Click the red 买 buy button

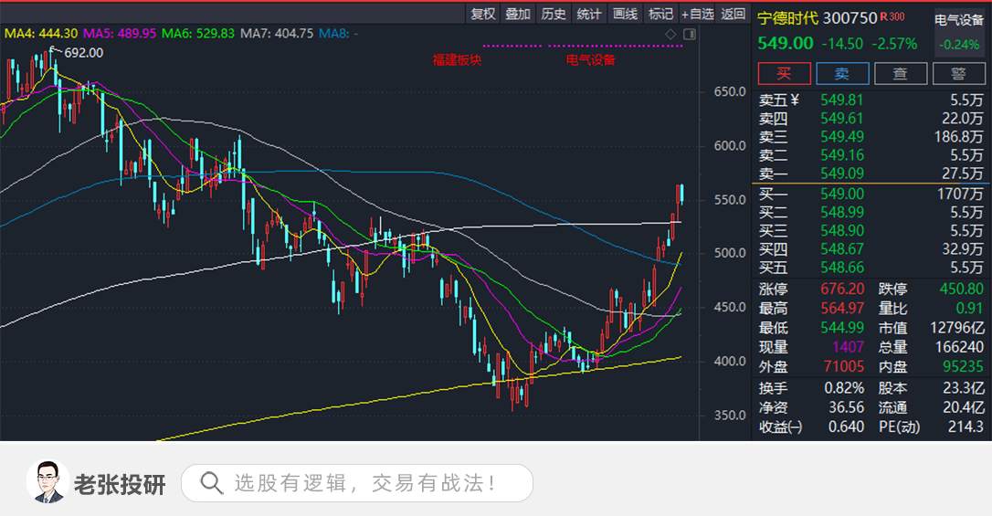pos(785,73)
